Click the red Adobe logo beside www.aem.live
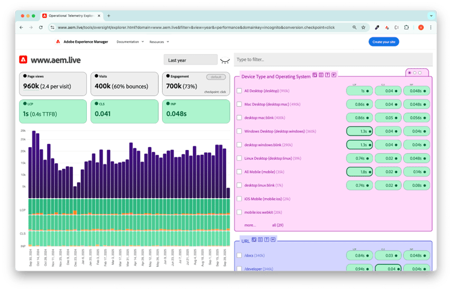 coord(23,60)
